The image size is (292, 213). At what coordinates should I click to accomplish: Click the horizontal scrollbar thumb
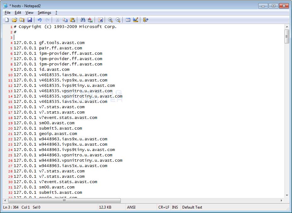coord(64,200)
